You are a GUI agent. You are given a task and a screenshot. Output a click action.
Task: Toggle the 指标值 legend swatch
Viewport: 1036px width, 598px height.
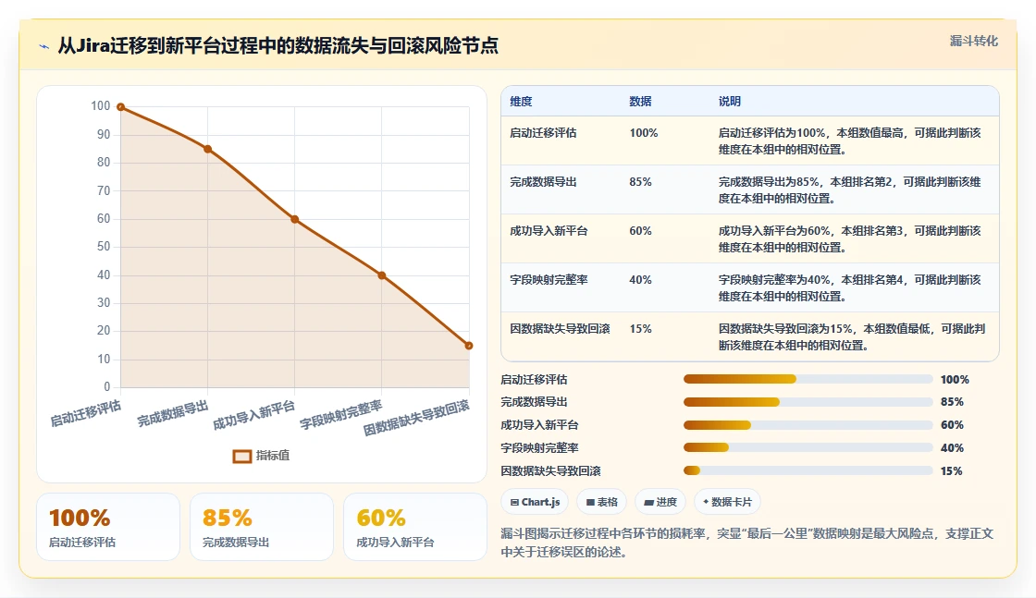(241, 456)
